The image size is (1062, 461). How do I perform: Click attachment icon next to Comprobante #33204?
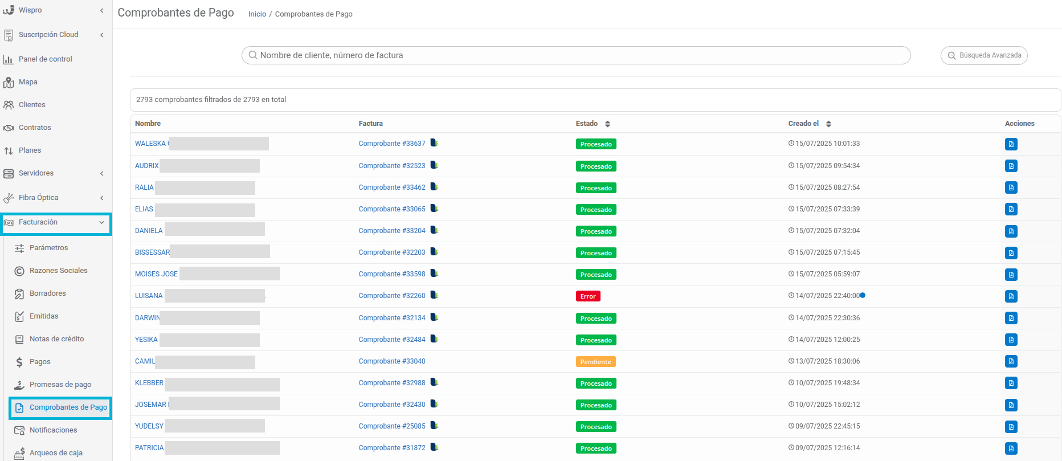coord(434,230)
